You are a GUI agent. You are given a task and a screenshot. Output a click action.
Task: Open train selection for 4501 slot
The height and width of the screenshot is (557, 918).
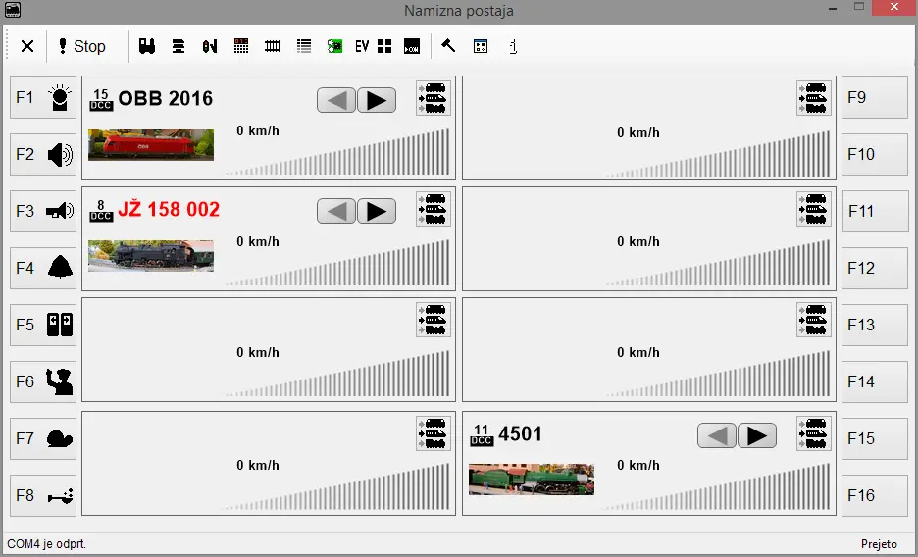pos(813,433)
